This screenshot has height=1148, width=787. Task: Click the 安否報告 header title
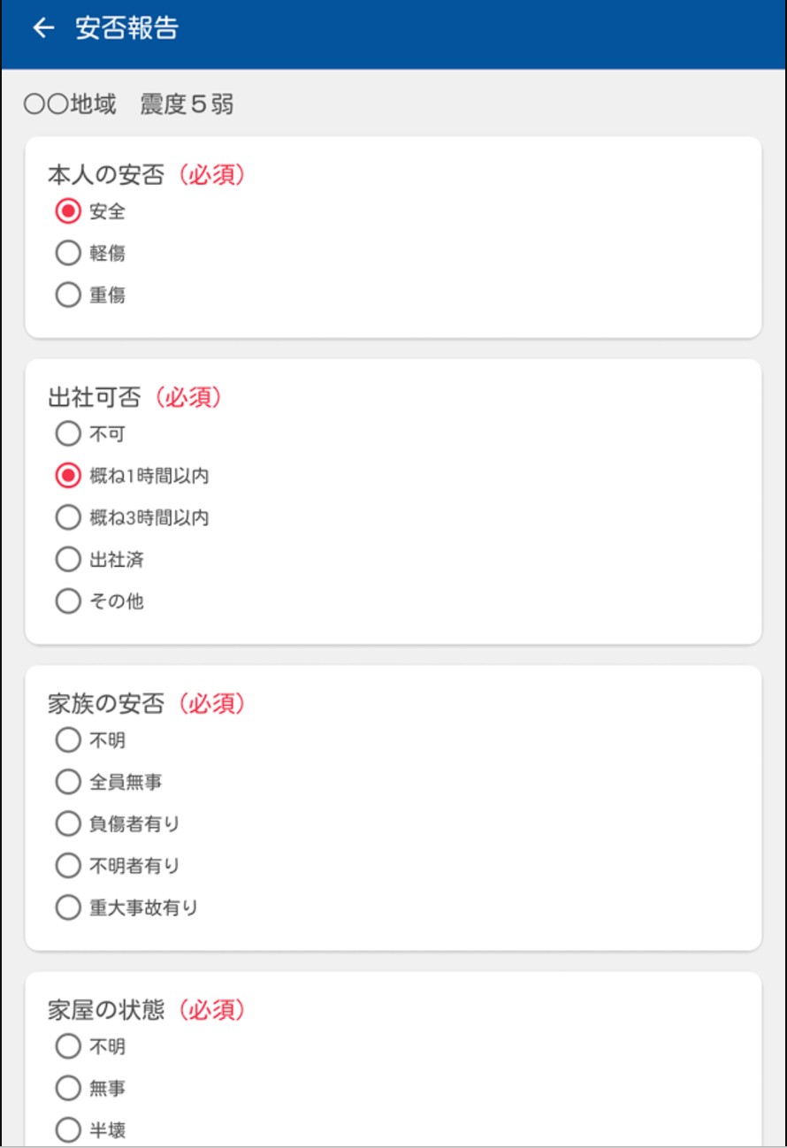point(126,28)
